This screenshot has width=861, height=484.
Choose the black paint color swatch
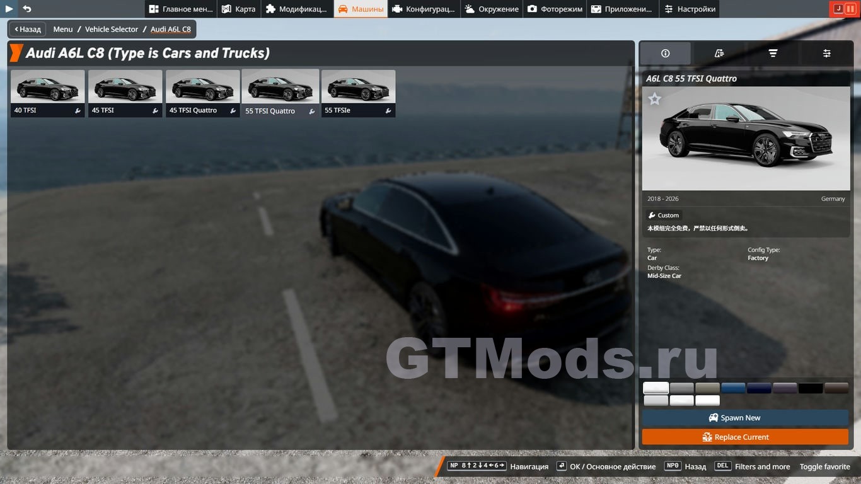point(811,388)
